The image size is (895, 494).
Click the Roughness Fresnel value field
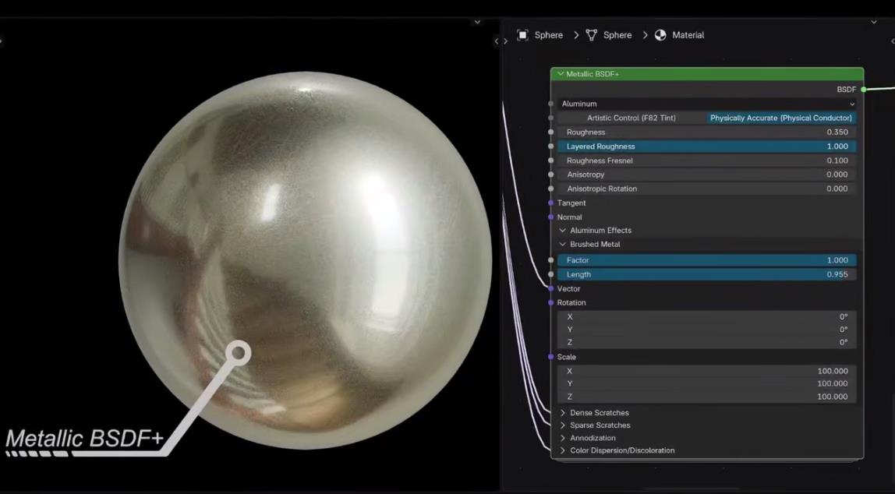[x=706, y=161]
